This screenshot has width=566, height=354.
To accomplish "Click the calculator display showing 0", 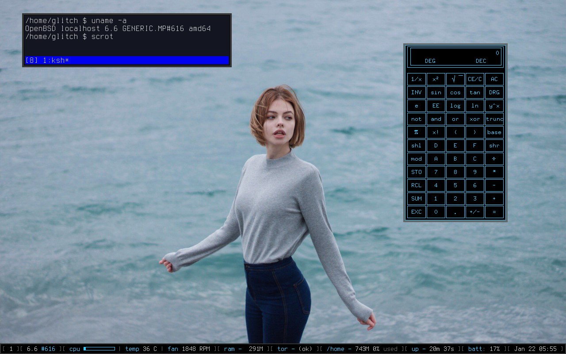I will pos(455,57).
